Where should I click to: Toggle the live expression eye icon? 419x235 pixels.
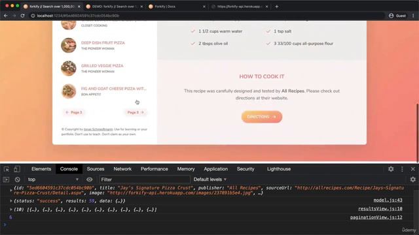pos(90,180)
